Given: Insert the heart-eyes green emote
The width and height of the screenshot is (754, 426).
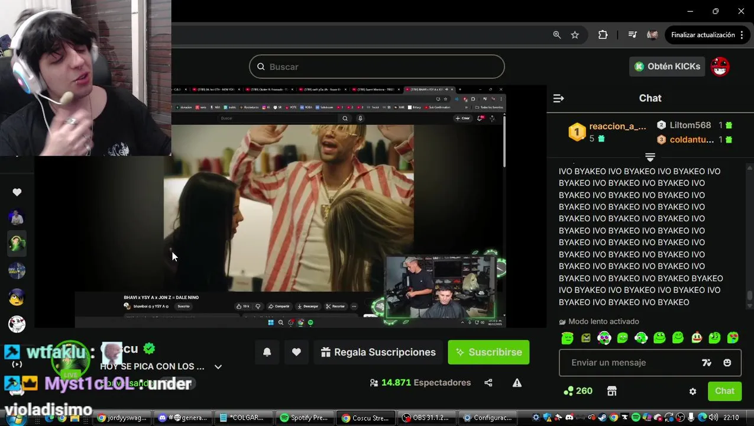Looking at the screenshot, I should coord(733,338).
